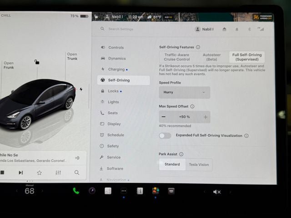Open the notifications bell icon

237,29
